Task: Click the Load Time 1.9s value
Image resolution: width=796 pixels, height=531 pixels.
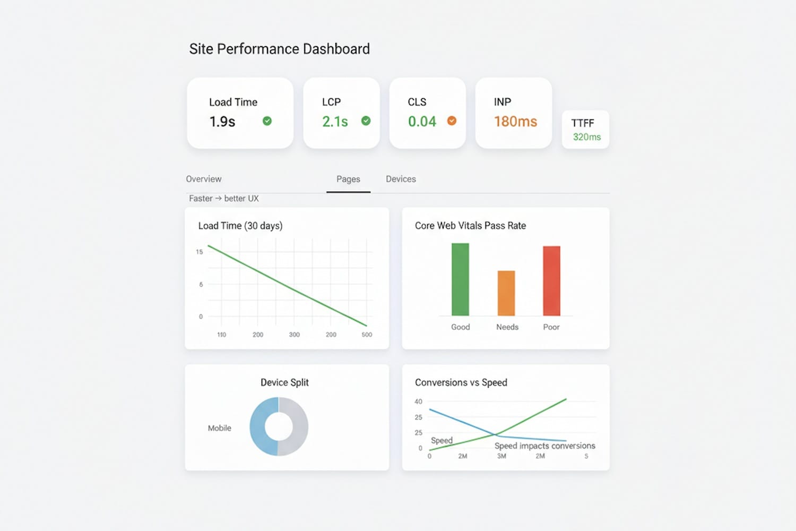Action: click(222, 122)
